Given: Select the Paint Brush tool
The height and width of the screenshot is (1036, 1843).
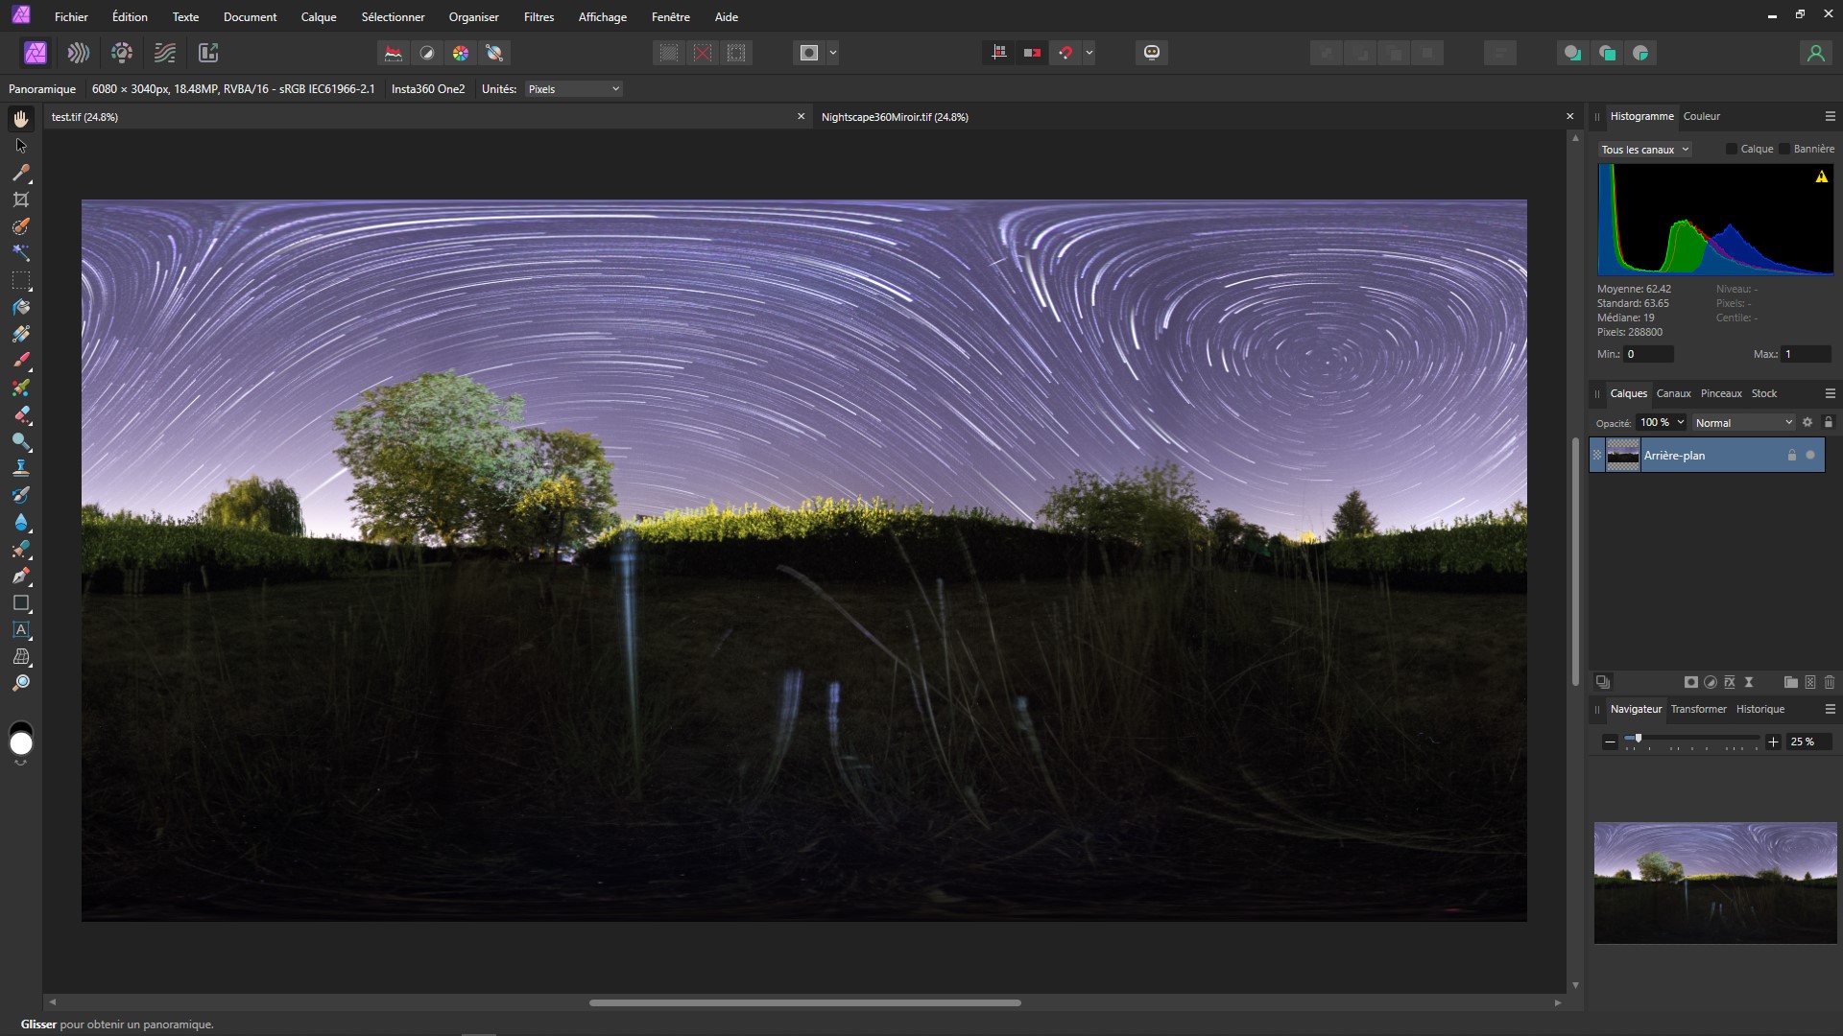Looking at the screenshot, I should click(21, 361).
